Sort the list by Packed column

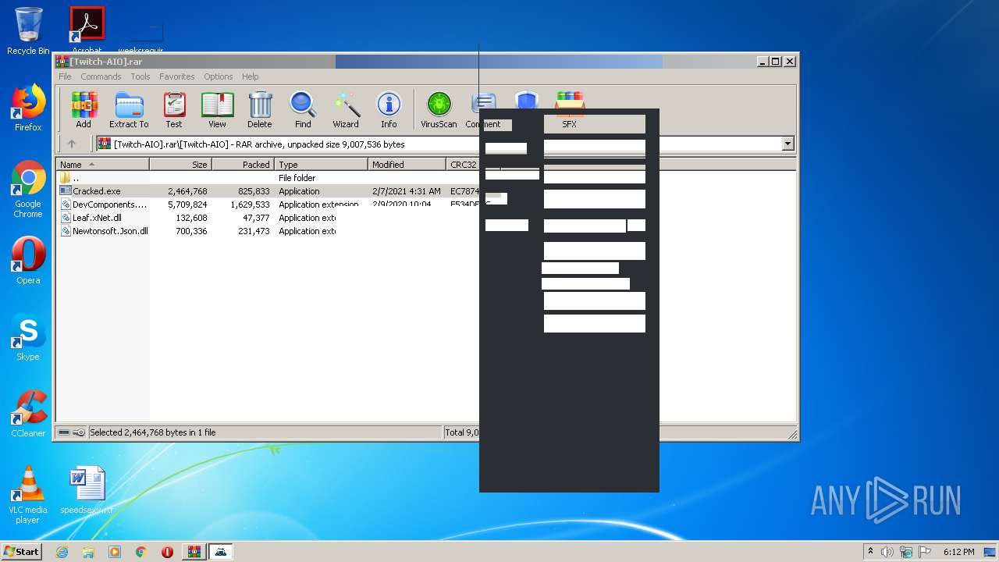point(244,165)
